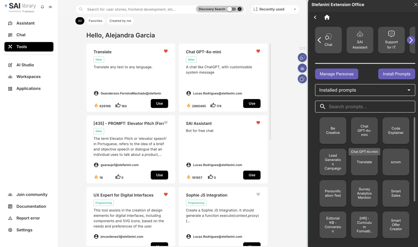Image resolution: width=418 pixels, height=247 pixels.
Task: Select the All filter tab
Action: coord(80,21)
